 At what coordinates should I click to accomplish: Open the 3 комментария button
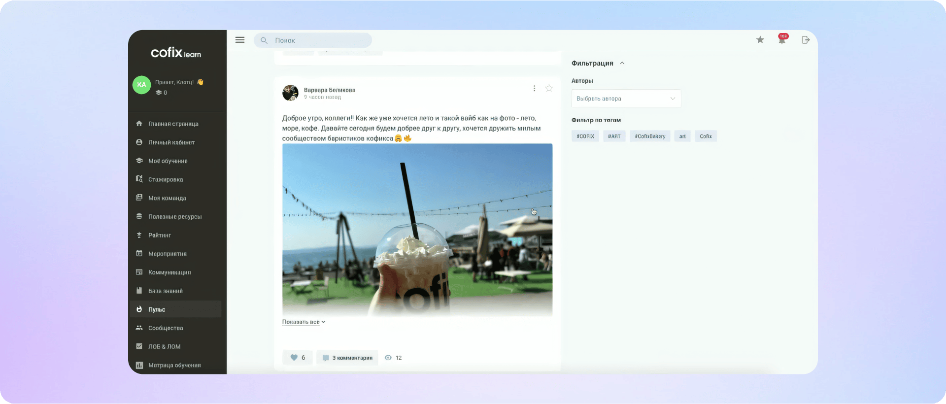(x=347, y=358)
